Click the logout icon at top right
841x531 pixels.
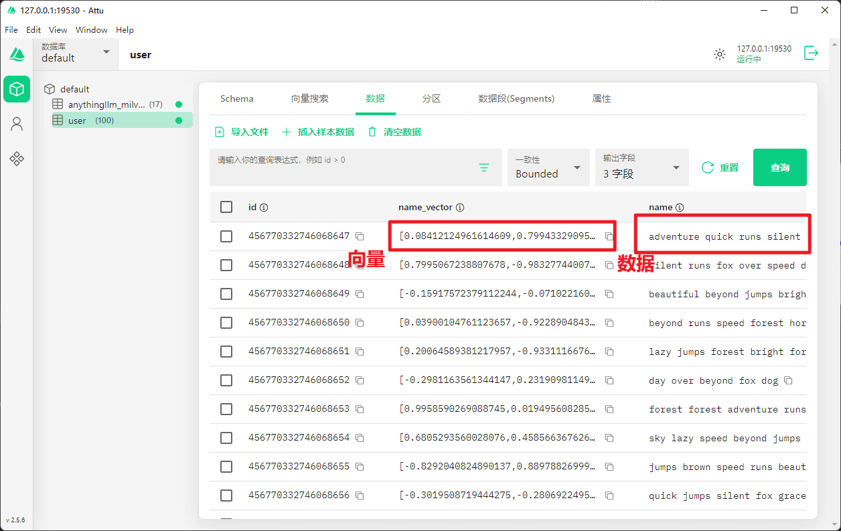point(811,54)
